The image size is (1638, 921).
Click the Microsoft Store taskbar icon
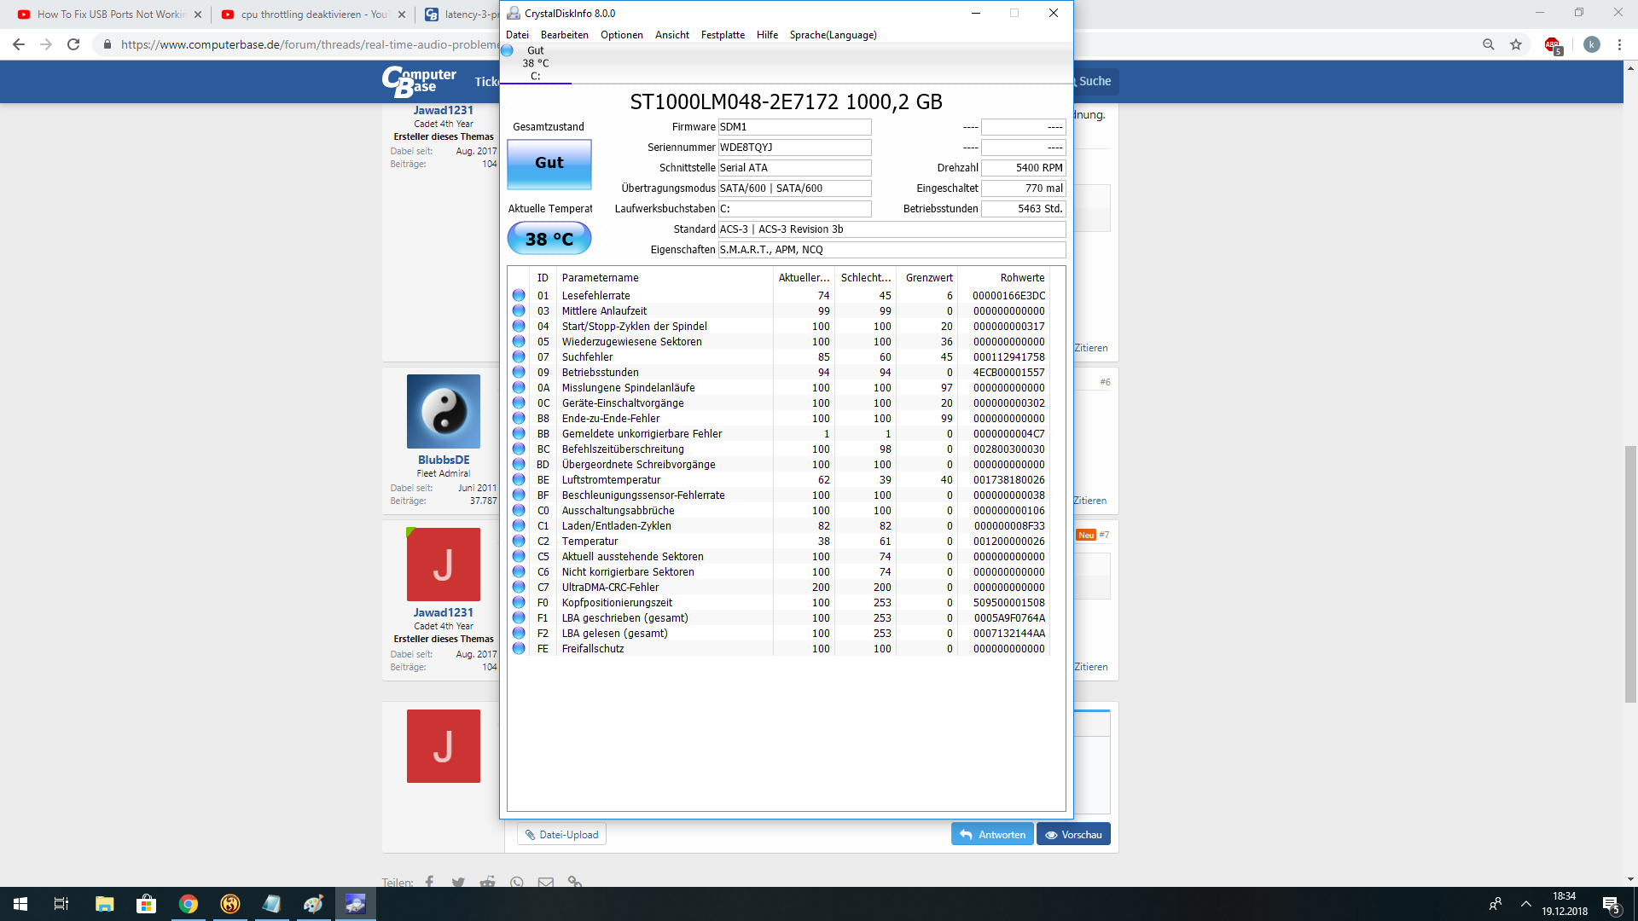click(147, 904)
